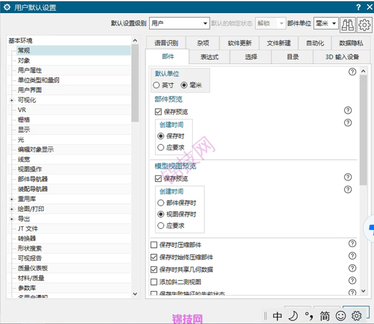
Task: Uncheck 保存时共享几何数据 checkbox
Action: tap(154, 269)
